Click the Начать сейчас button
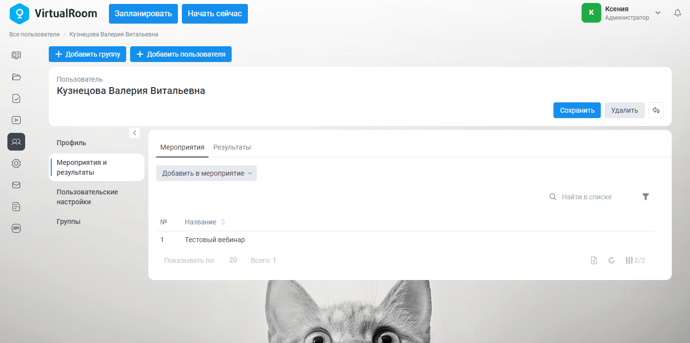 click(215, 14)
